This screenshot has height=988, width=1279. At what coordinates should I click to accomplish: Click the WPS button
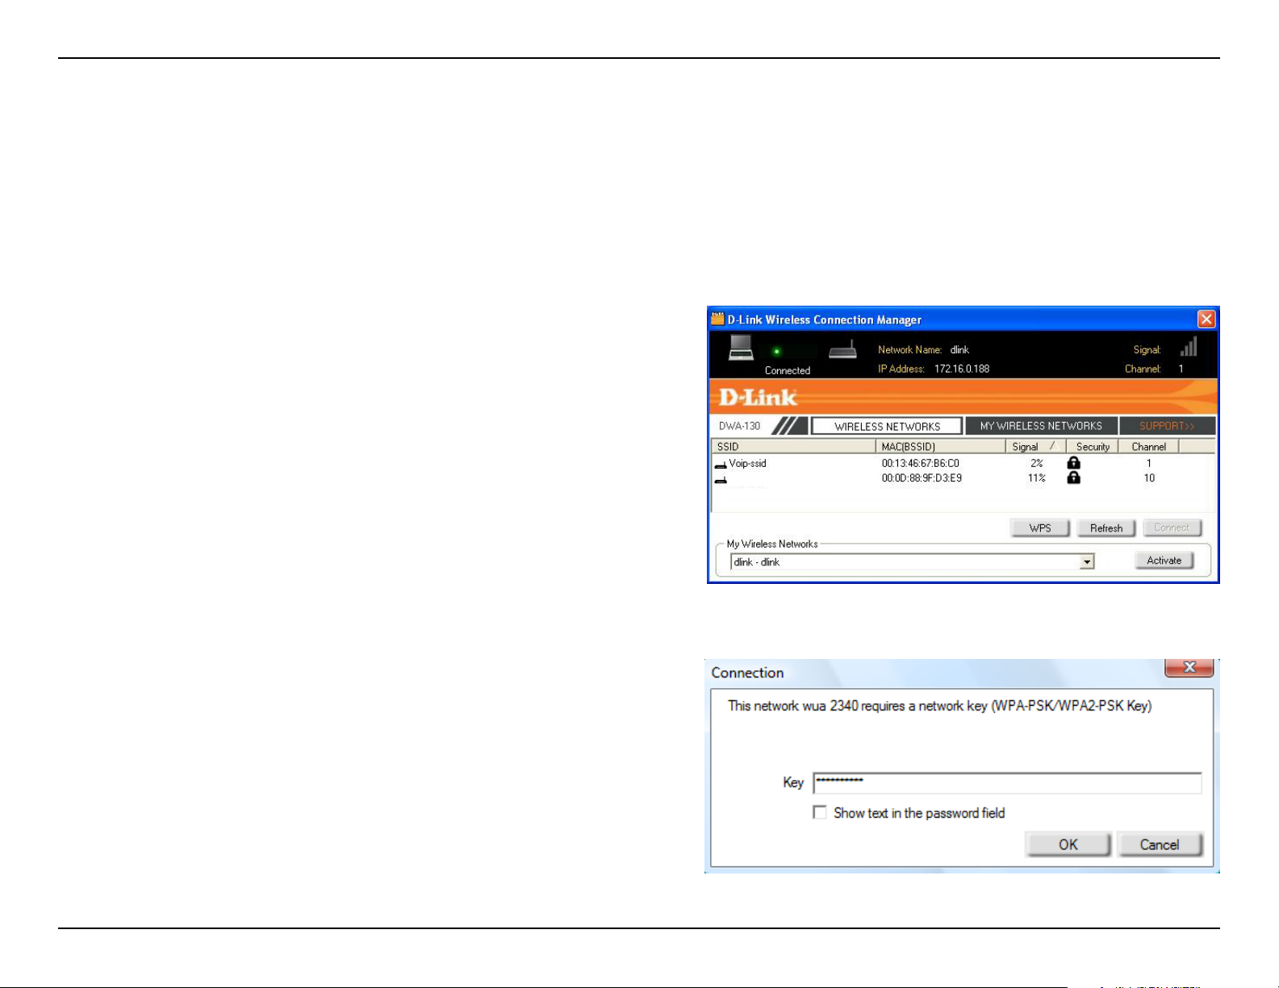click(x=1040, y=528)
